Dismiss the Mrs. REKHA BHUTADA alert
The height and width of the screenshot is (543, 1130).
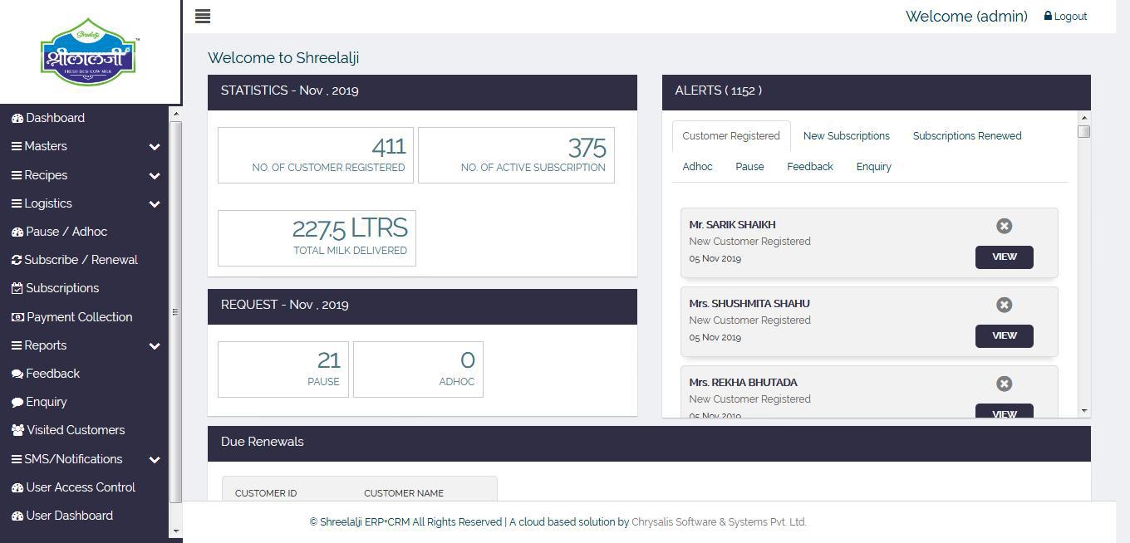(x=1004, y=384)
